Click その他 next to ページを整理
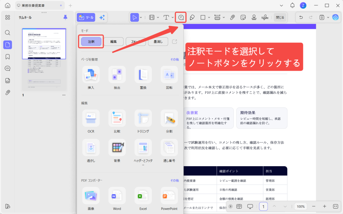The height and width of the screenshot is (214, 343). click(174, 60)
